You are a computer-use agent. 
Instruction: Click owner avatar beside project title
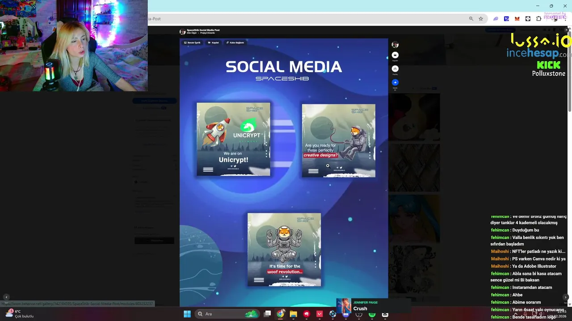tap(182, 32)
